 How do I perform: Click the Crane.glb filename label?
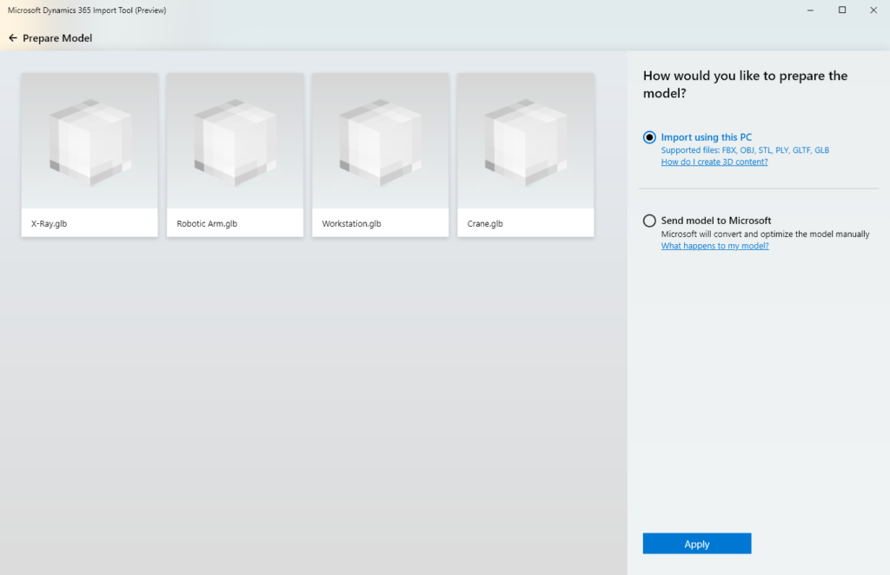click(x=484, y=223)
